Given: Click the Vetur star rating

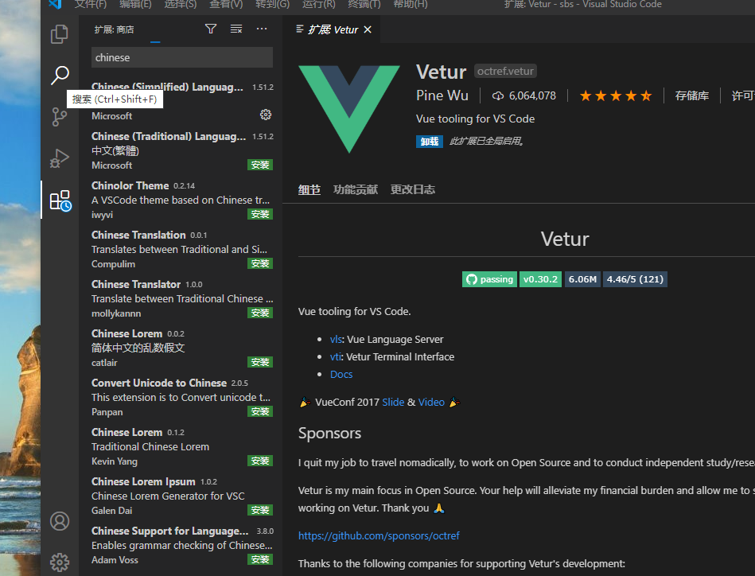Looking at the screenshot, I should (615, 95).
